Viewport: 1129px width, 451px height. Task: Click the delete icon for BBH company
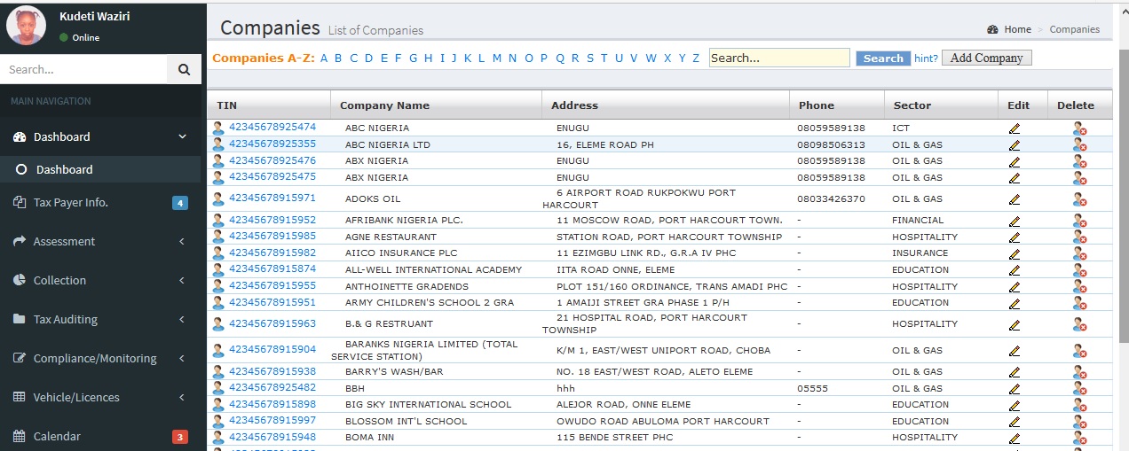(x=1078, y=389)
